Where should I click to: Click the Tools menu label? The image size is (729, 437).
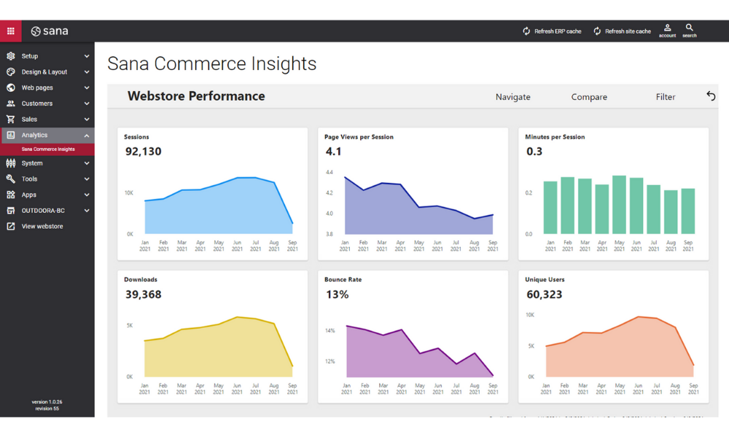(29, 178)
